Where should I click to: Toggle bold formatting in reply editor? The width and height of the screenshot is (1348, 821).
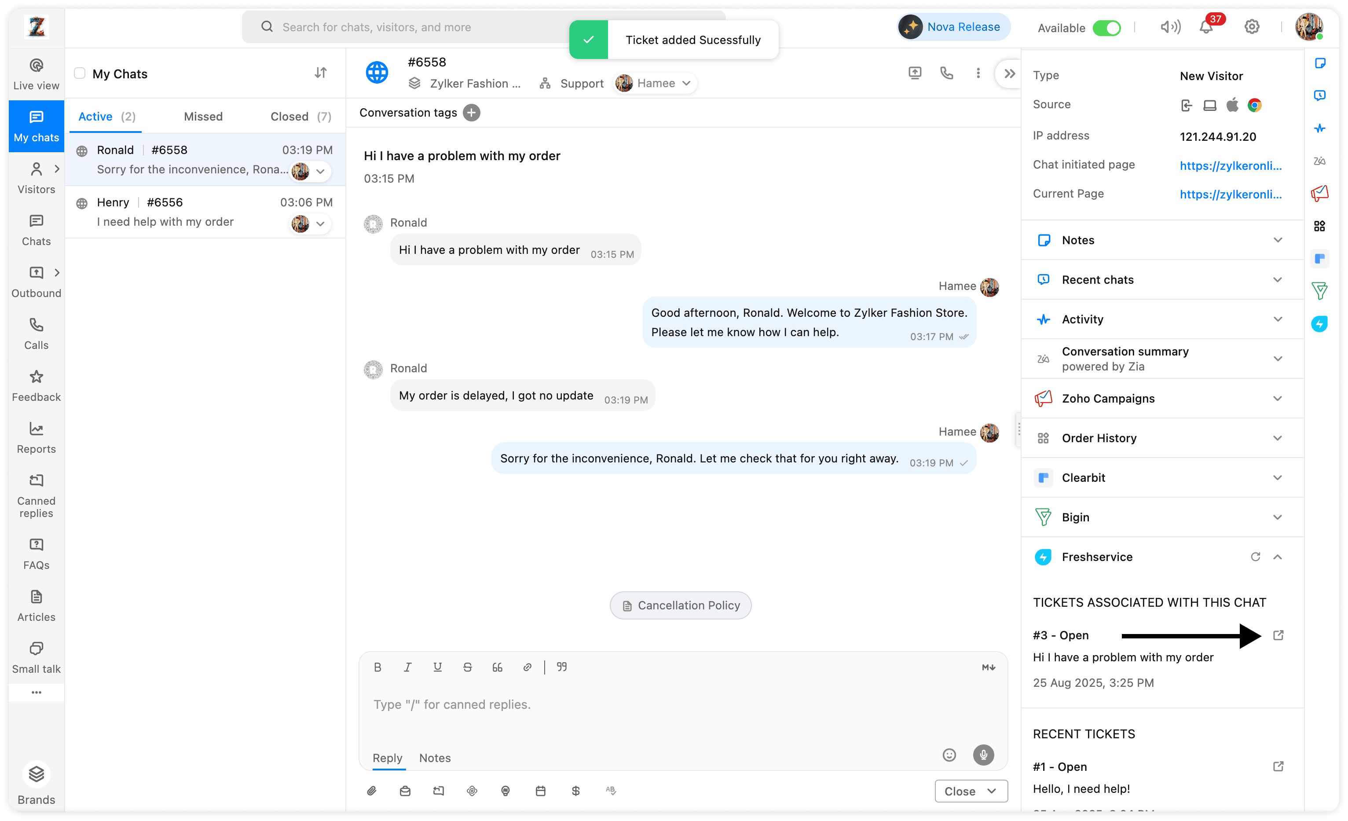pos(377,667)
